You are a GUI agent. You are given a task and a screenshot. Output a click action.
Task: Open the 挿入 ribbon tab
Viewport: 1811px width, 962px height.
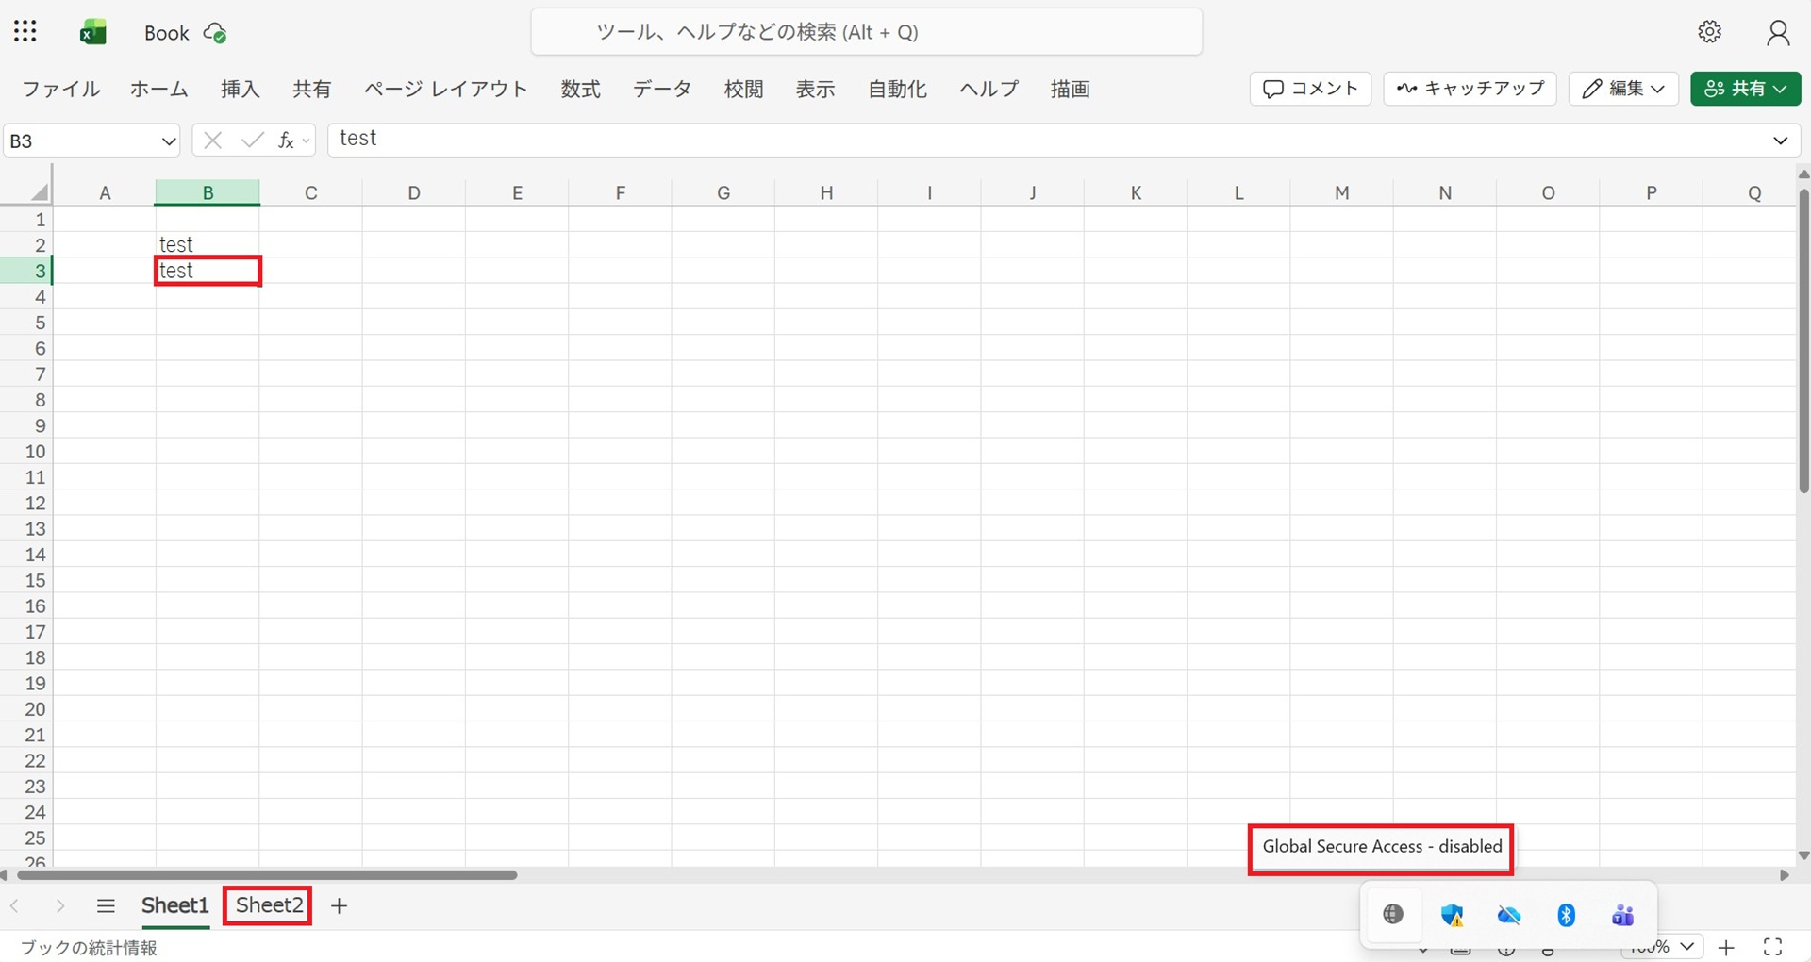[x=240, y=90]
